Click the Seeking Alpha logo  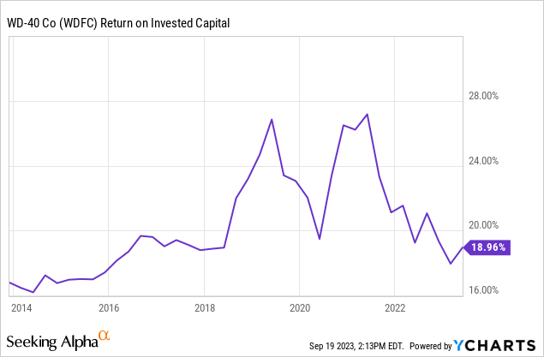click(x=60, y=341)
